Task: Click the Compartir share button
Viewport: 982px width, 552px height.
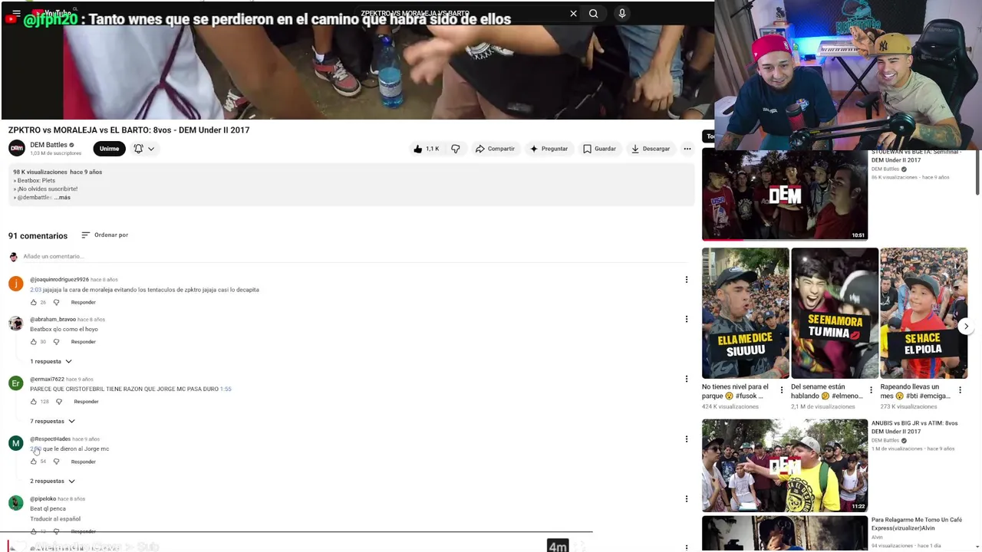Action: pyautogui.click(x=495, y=149)
